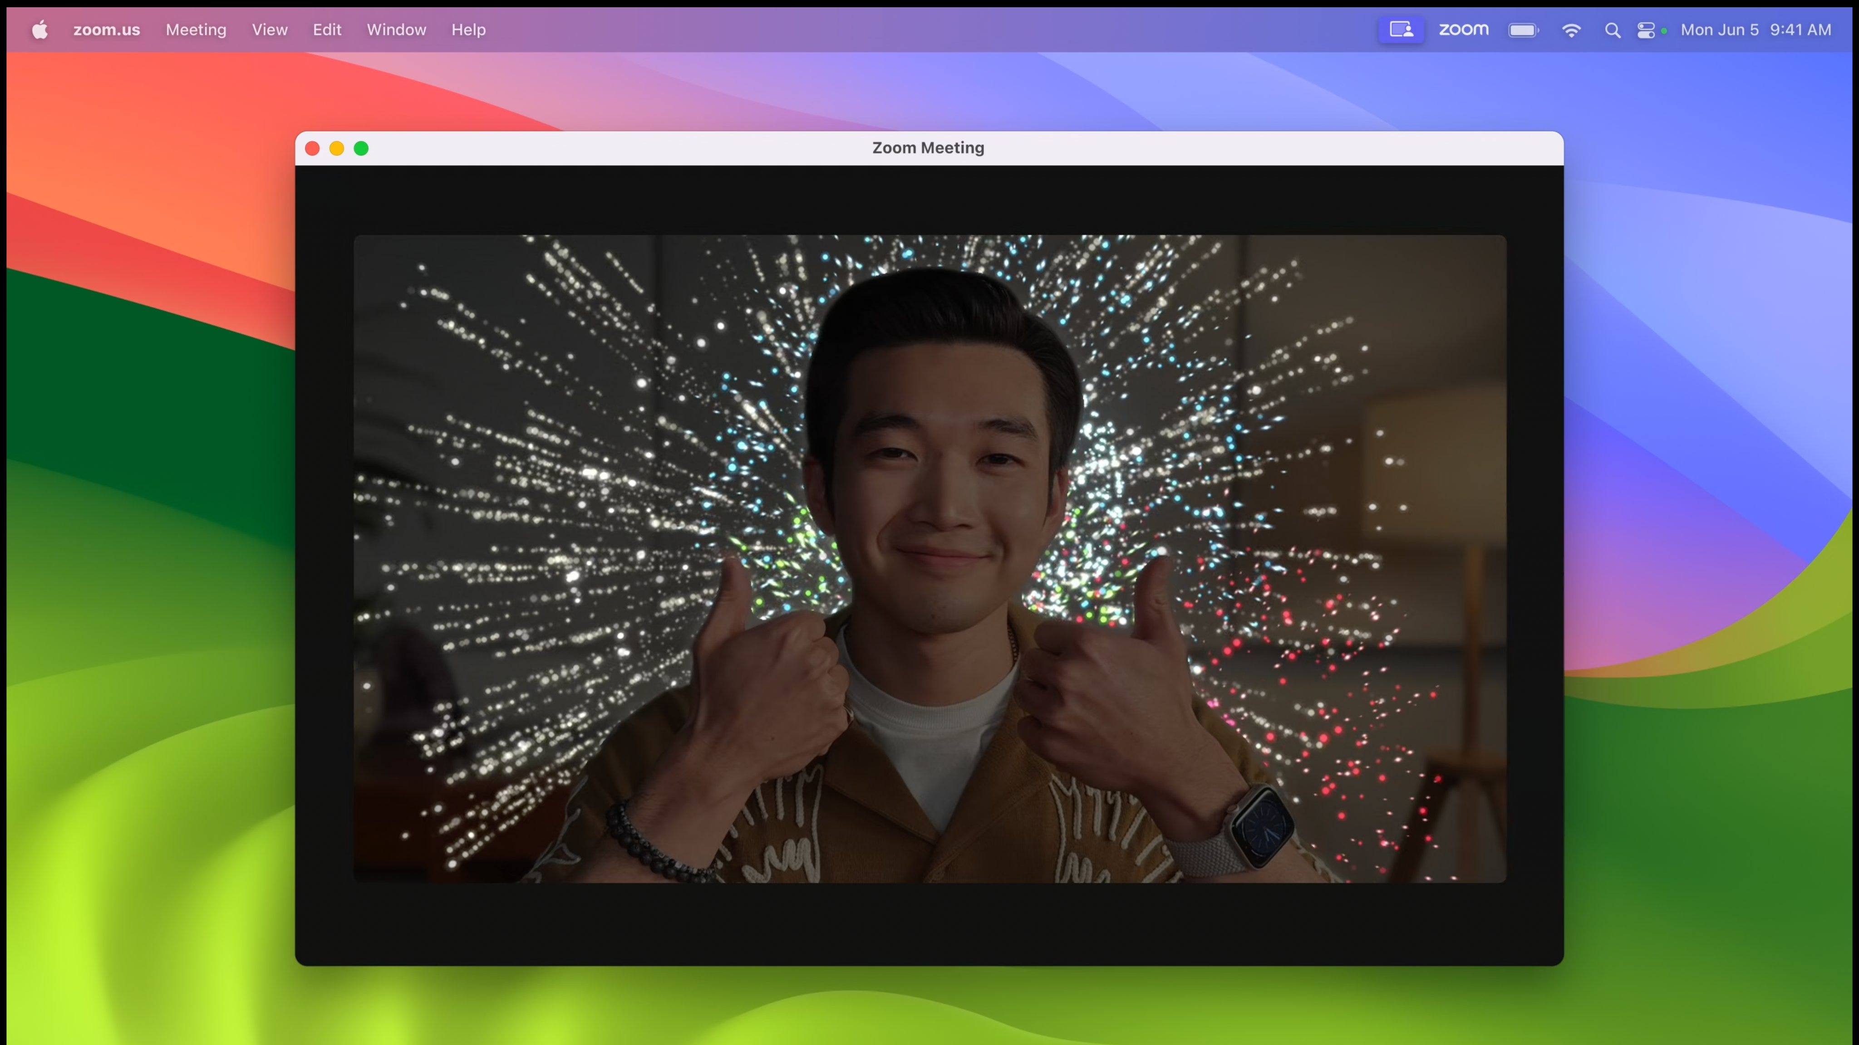1859x1045 pixels.
Task: Open the Help menu
Action: coord(468,29)
